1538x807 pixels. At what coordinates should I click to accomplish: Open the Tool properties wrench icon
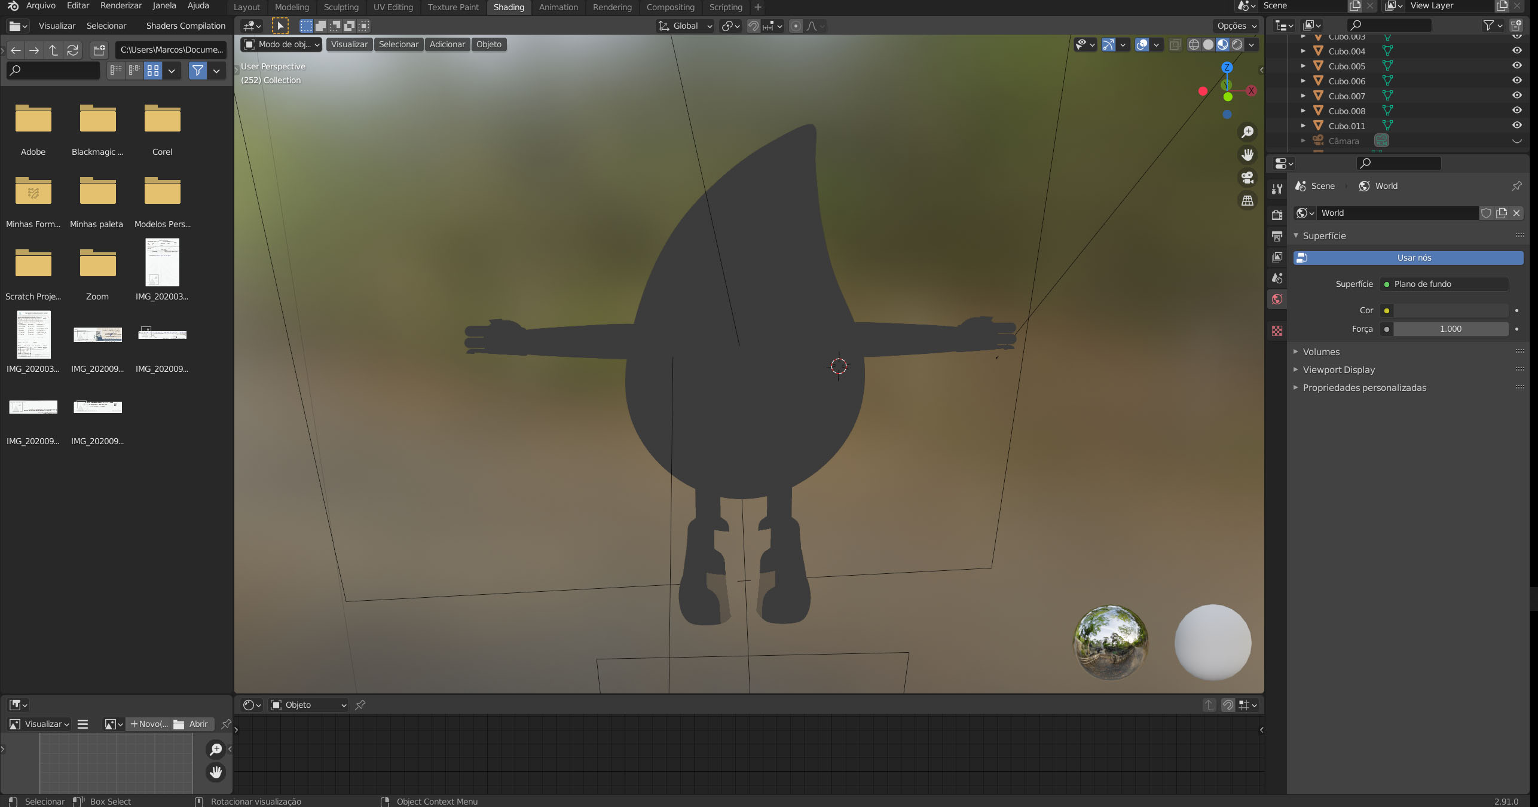(1277, 189)
